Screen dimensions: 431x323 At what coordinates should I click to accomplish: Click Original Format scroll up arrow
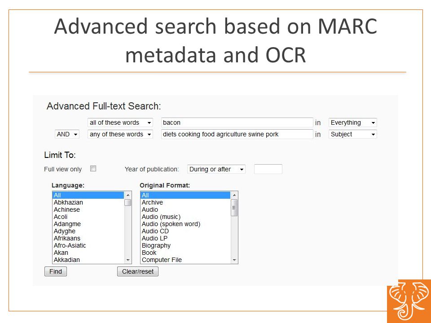point(234,195)
